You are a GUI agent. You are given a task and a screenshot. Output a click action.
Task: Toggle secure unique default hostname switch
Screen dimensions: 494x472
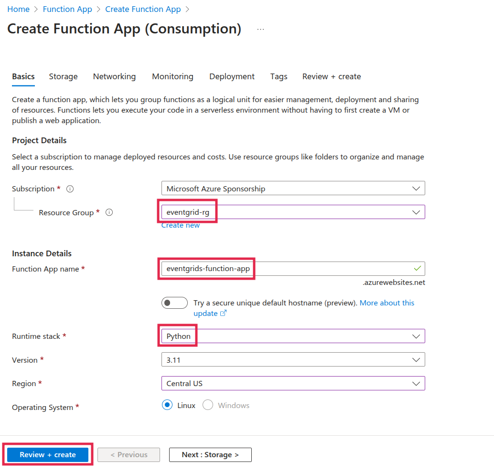coord(174,303)
